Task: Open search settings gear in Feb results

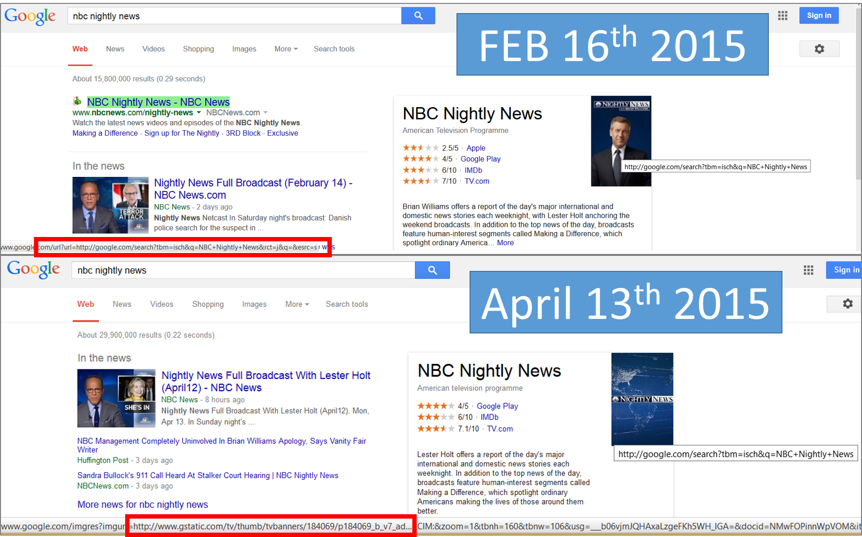Action: click(x=819, y=48)
